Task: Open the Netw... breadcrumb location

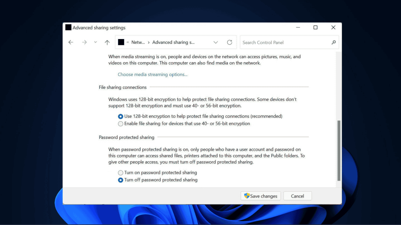Action: pyautogui.click(x=138, y=42)
